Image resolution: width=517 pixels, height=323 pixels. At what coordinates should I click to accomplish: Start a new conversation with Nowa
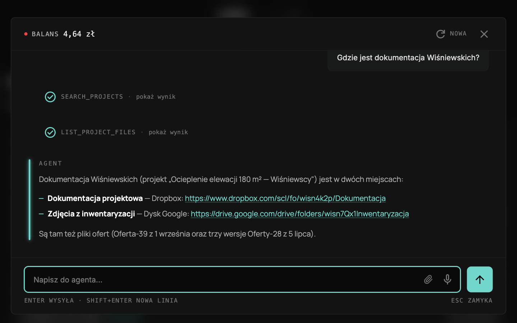pyautogui.click(x=451, y=34)
